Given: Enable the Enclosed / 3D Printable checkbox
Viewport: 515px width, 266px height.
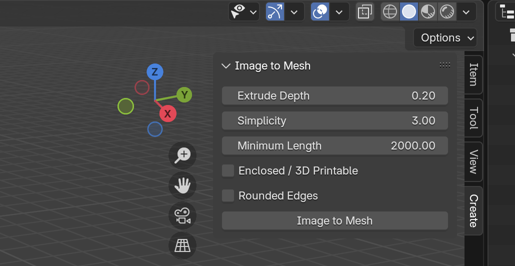Looking at the screenshot, I should point(228,171).
